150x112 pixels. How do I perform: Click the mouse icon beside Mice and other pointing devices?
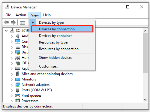(18, 74)
